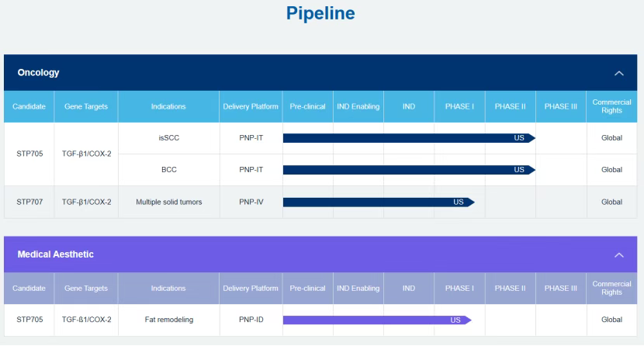Select the BCC indication cell
This screenshot has width=644, height=346.
[169, 170]
